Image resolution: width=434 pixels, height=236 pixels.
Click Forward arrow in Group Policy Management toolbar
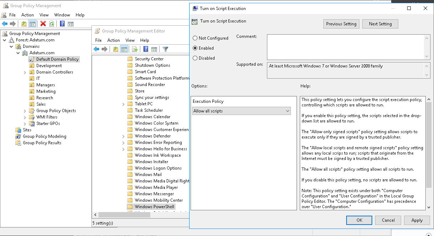(13, 24)
